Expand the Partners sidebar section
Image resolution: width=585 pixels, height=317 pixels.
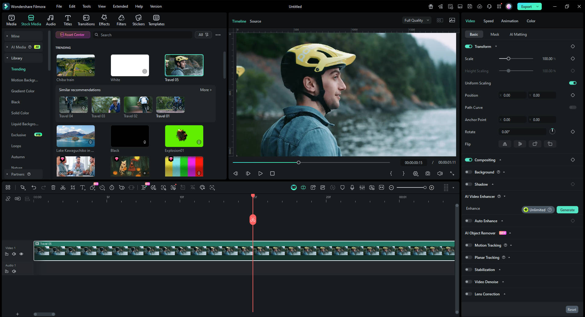pyautogui.click(x=7, y=174)
